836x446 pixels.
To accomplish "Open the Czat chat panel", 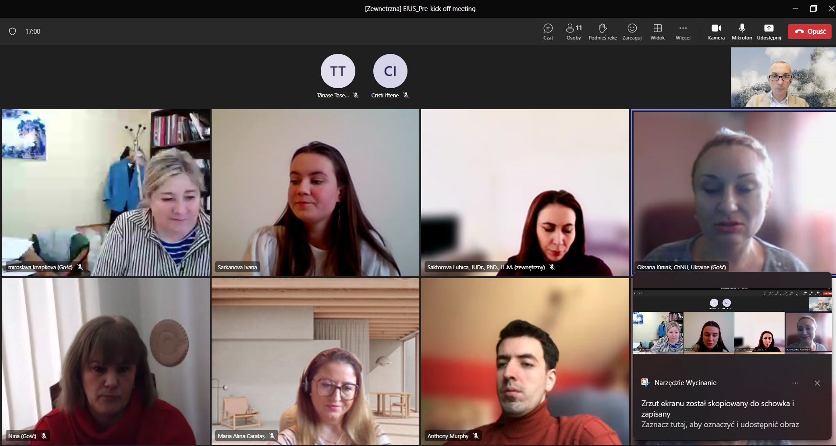I will [x=548, y=32].
